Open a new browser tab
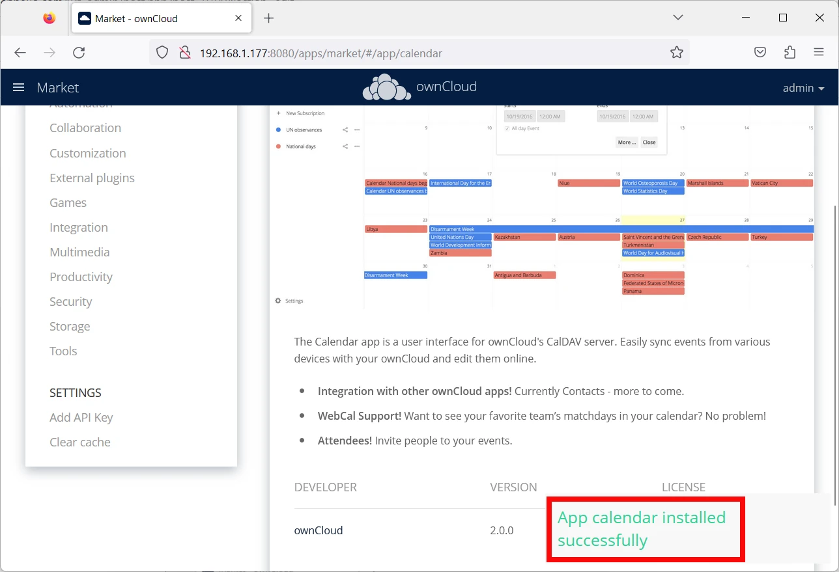Image resolution: width=839 pixels, height=572 pixels. point(268,18)
